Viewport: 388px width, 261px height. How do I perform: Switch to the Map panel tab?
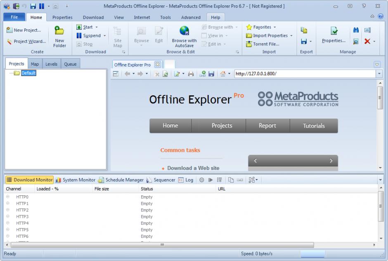35,64
